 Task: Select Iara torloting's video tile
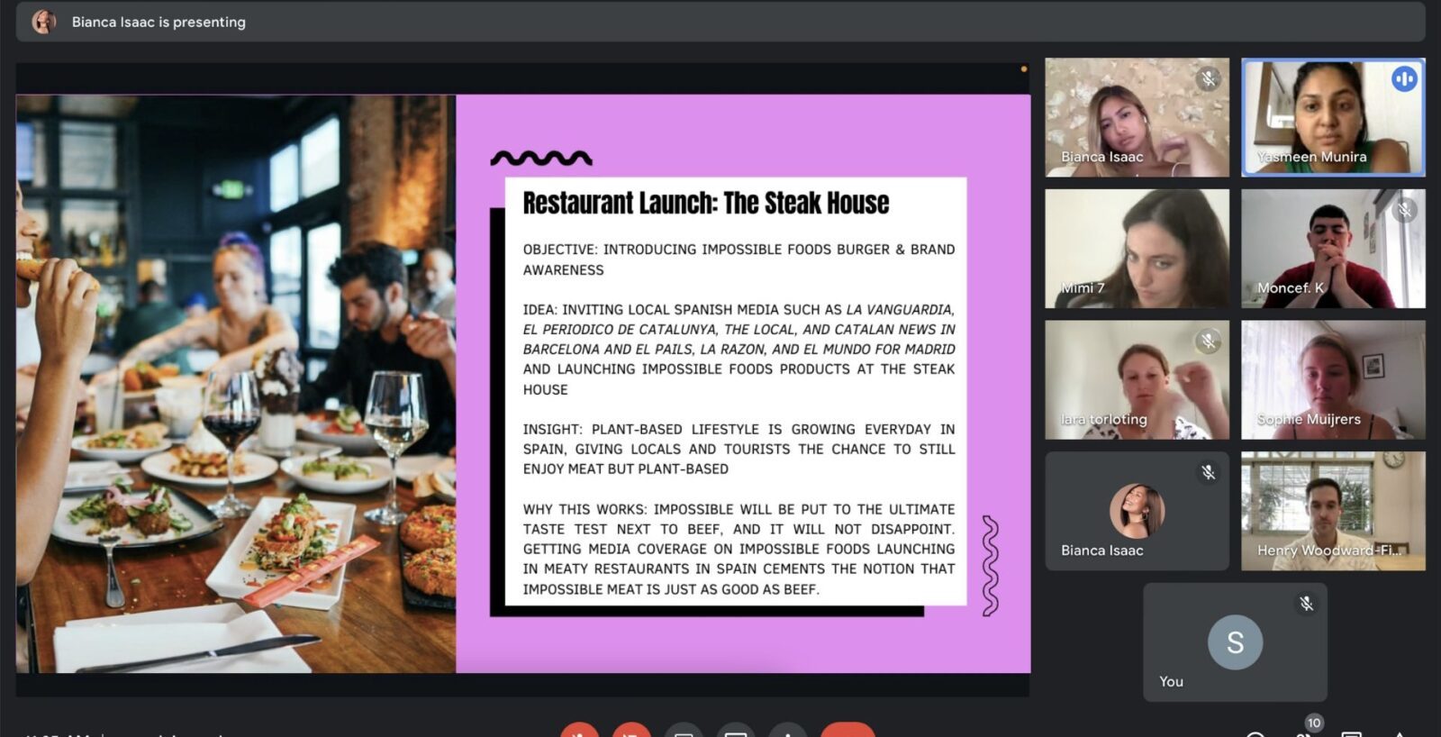click(x=1137, y=379)
